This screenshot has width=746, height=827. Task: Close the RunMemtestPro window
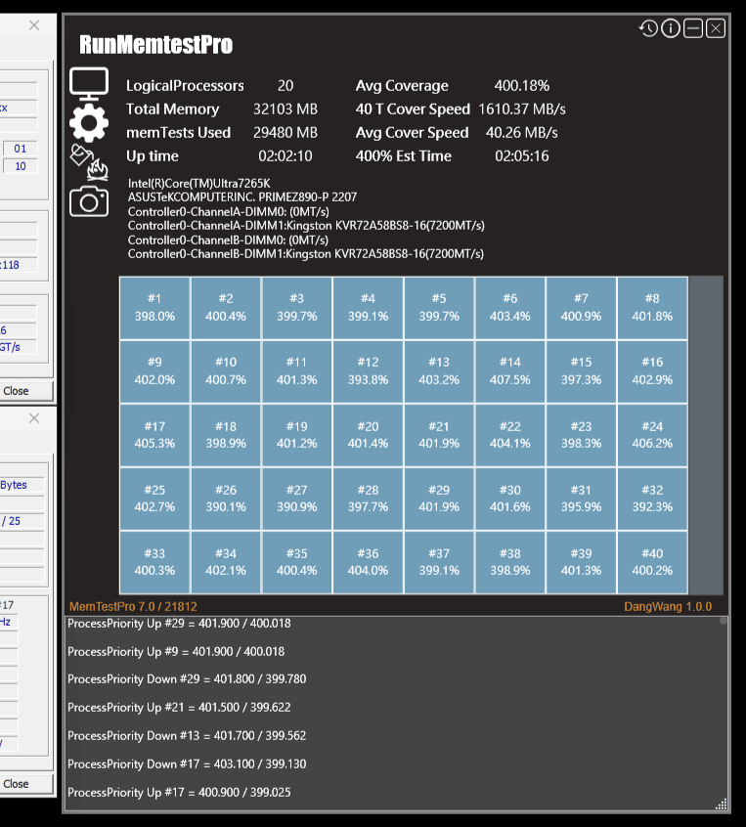click(716, 28)
